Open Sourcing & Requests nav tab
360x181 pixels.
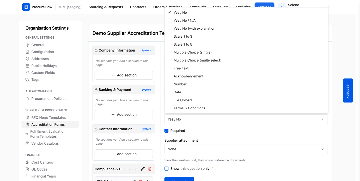[106, 7]
